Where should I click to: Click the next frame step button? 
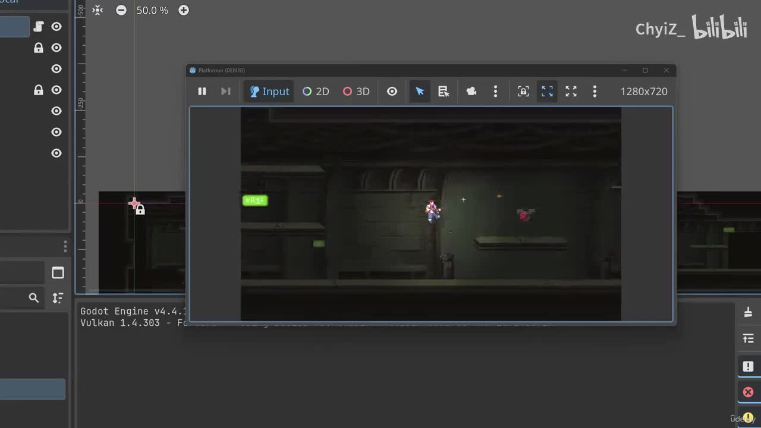[x=225, y=92]
